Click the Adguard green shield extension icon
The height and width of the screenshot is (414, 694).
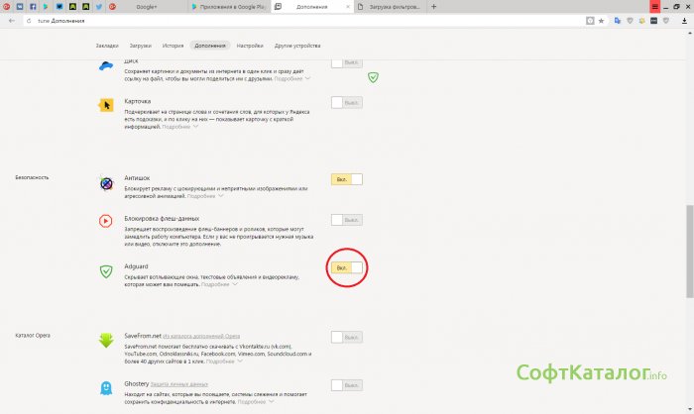[x=106, y=271]
